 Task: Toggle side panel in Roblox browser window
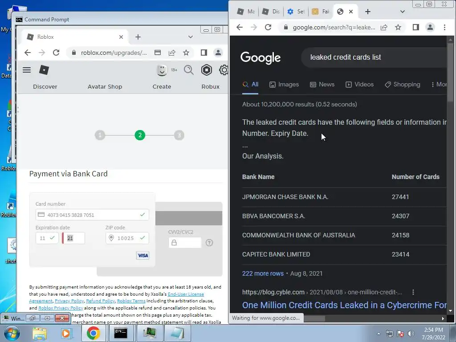[x=204, y=53]
